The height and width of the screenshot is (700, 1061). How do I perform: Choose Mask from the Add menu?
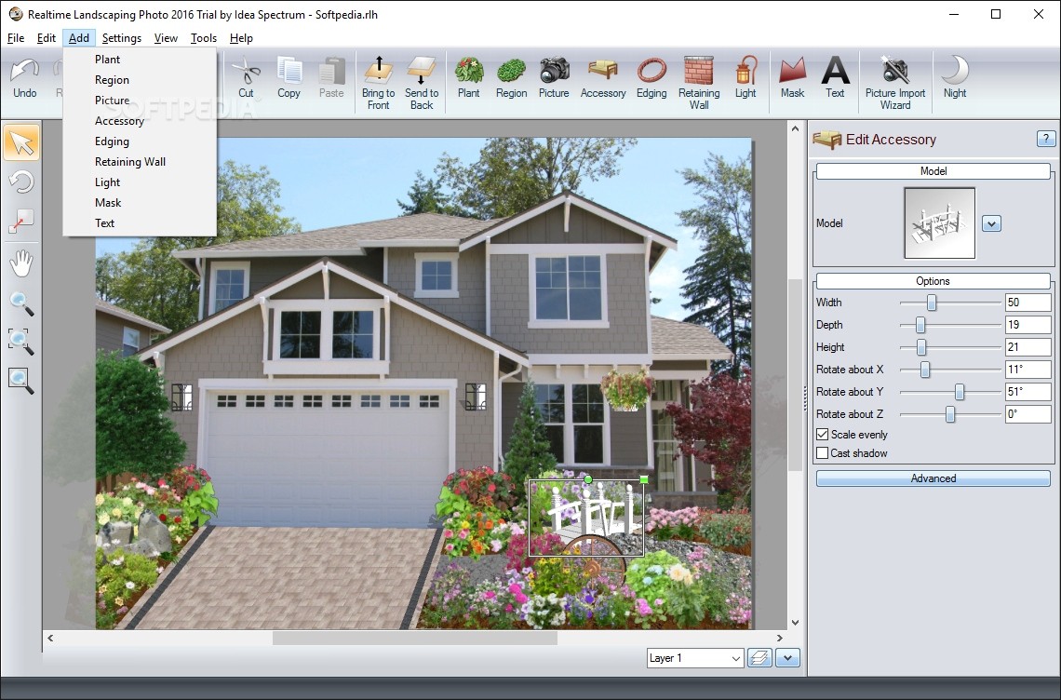(x=140, y=202)
